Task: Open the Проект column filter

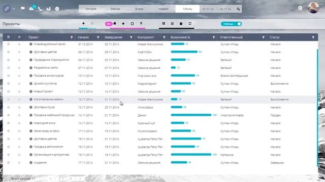Action: click(72, 37)
